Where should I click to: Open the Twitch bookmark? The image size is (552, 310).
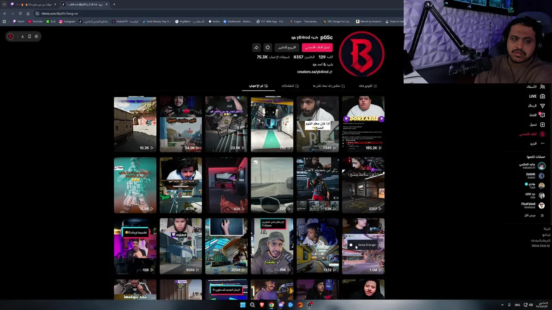pos(19,22)
